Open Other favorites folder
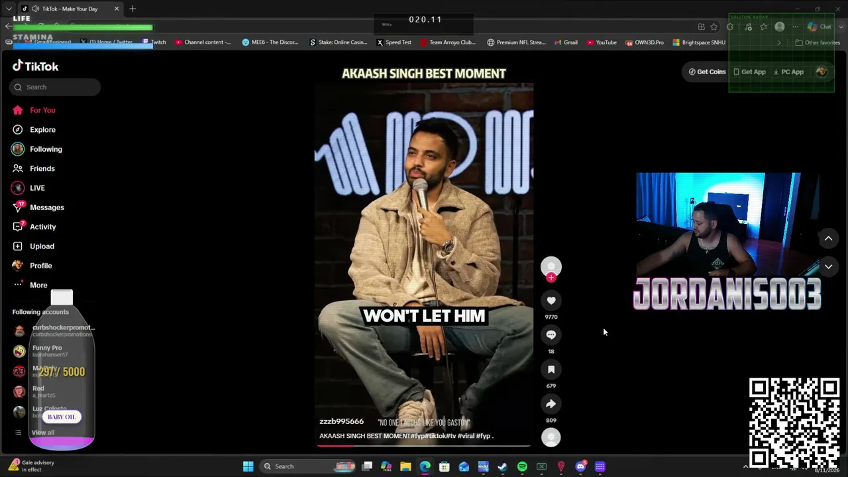The height and width of the screenshot is (477, 848). [818, 42]
